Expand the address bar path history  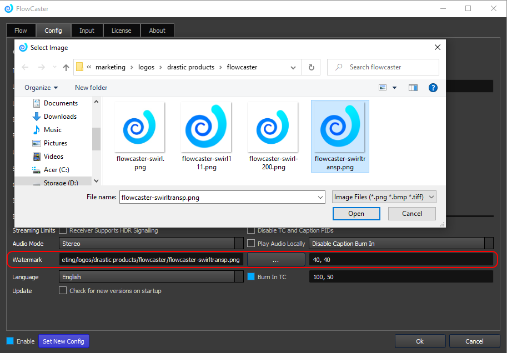click(x=293, y=67)
